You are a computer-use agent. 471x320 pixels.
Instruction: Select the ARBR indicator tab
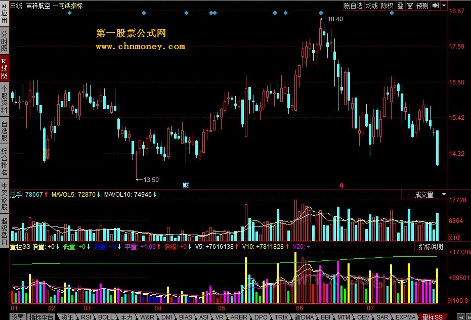click(239, 317)
